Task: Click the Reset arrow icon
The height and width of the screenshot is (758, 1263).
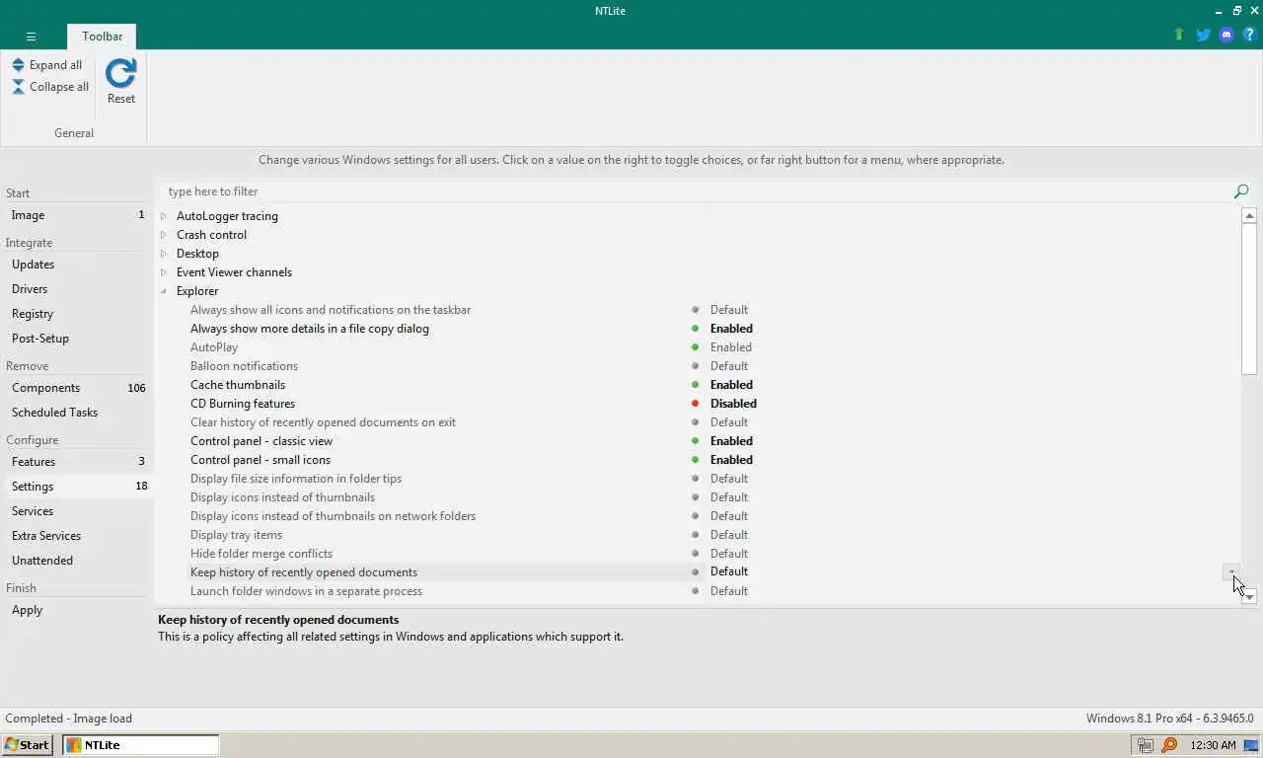Action: click(x=120, y=74)
